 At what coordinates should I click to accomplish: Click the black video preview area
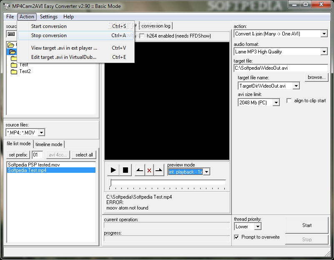tap(167, 101)
